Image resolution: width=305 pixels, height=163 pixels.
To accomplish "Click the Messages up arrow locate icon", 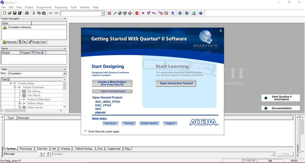I will click(x=41, y=154).
